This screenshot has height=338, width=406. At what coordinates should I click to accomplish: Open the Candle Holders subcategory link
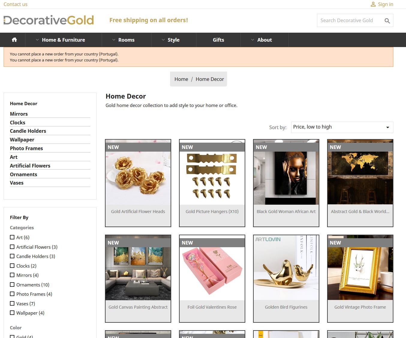(28, 131)
